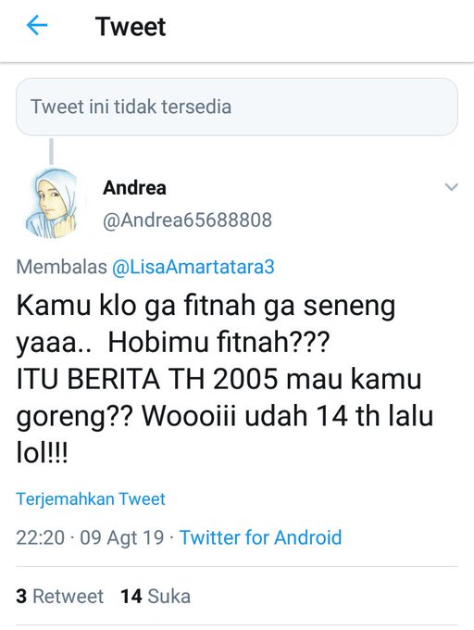
Task: Click Terjemahkan Tweet link
Action: (91, 499)
